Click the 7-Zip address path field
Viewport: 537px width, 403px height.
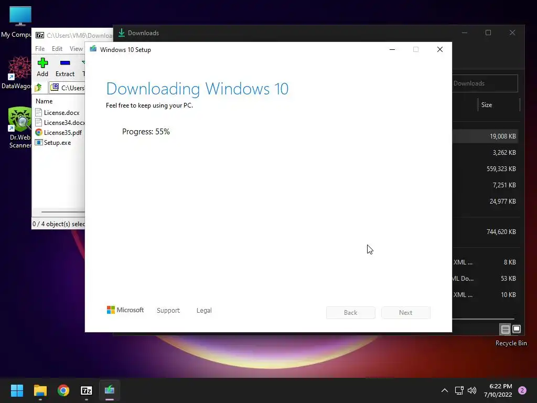(x=67, y=88)
